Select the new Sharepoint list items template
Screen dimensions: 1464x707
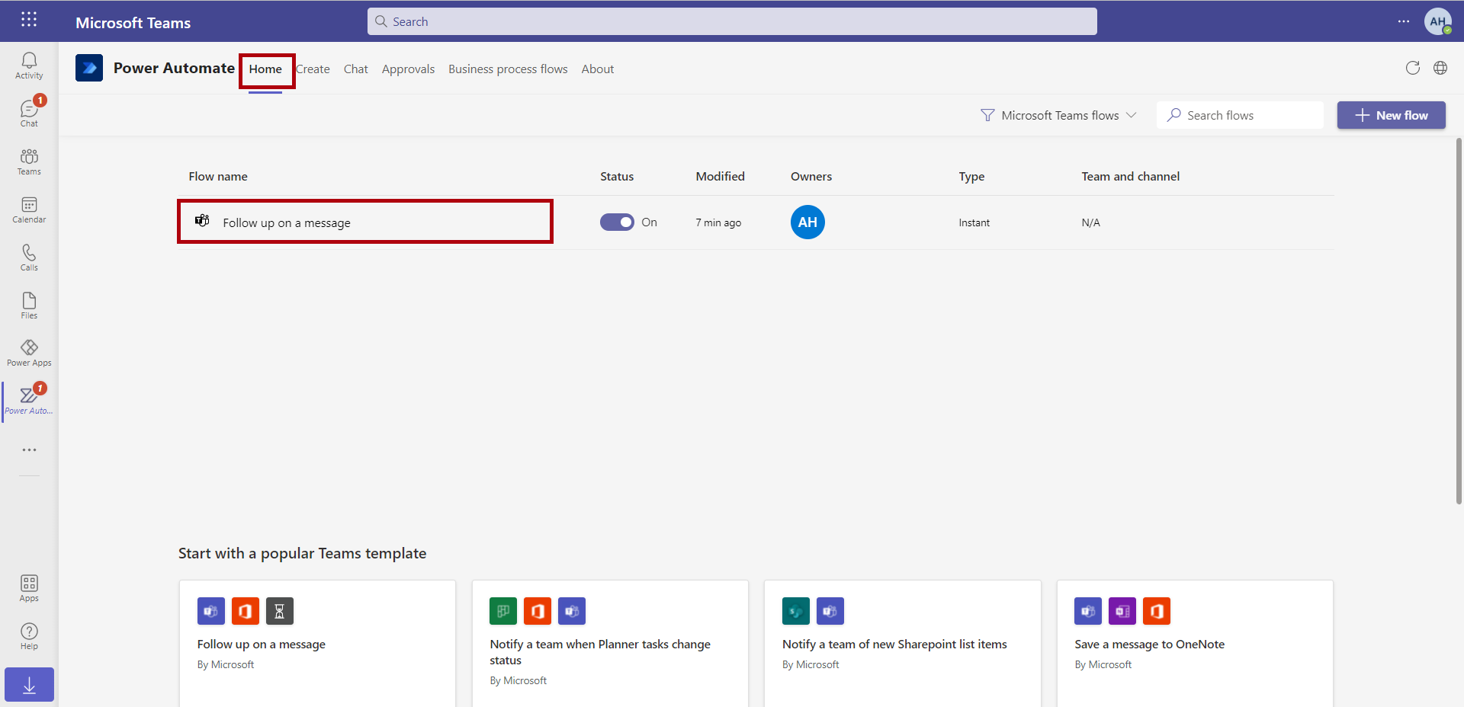(x=902, y=644)
